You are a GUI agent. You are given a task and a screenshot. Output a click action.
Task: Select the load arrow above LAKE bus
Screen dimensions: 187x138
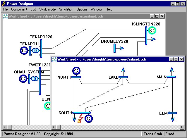pyautogui.click(x=123, y=72)
